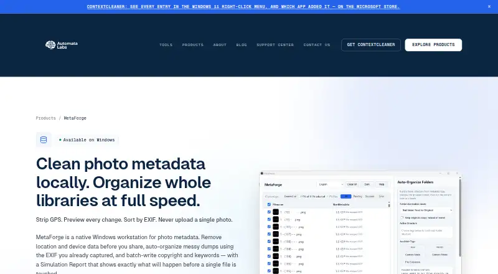Click the green availability status dot

tap(60, 140)
